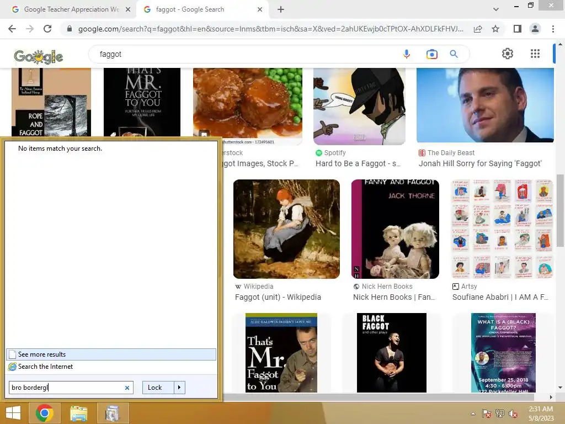Open the Chrome profile avatar
Screen dimensions: 565x424
tap(535, 29)
